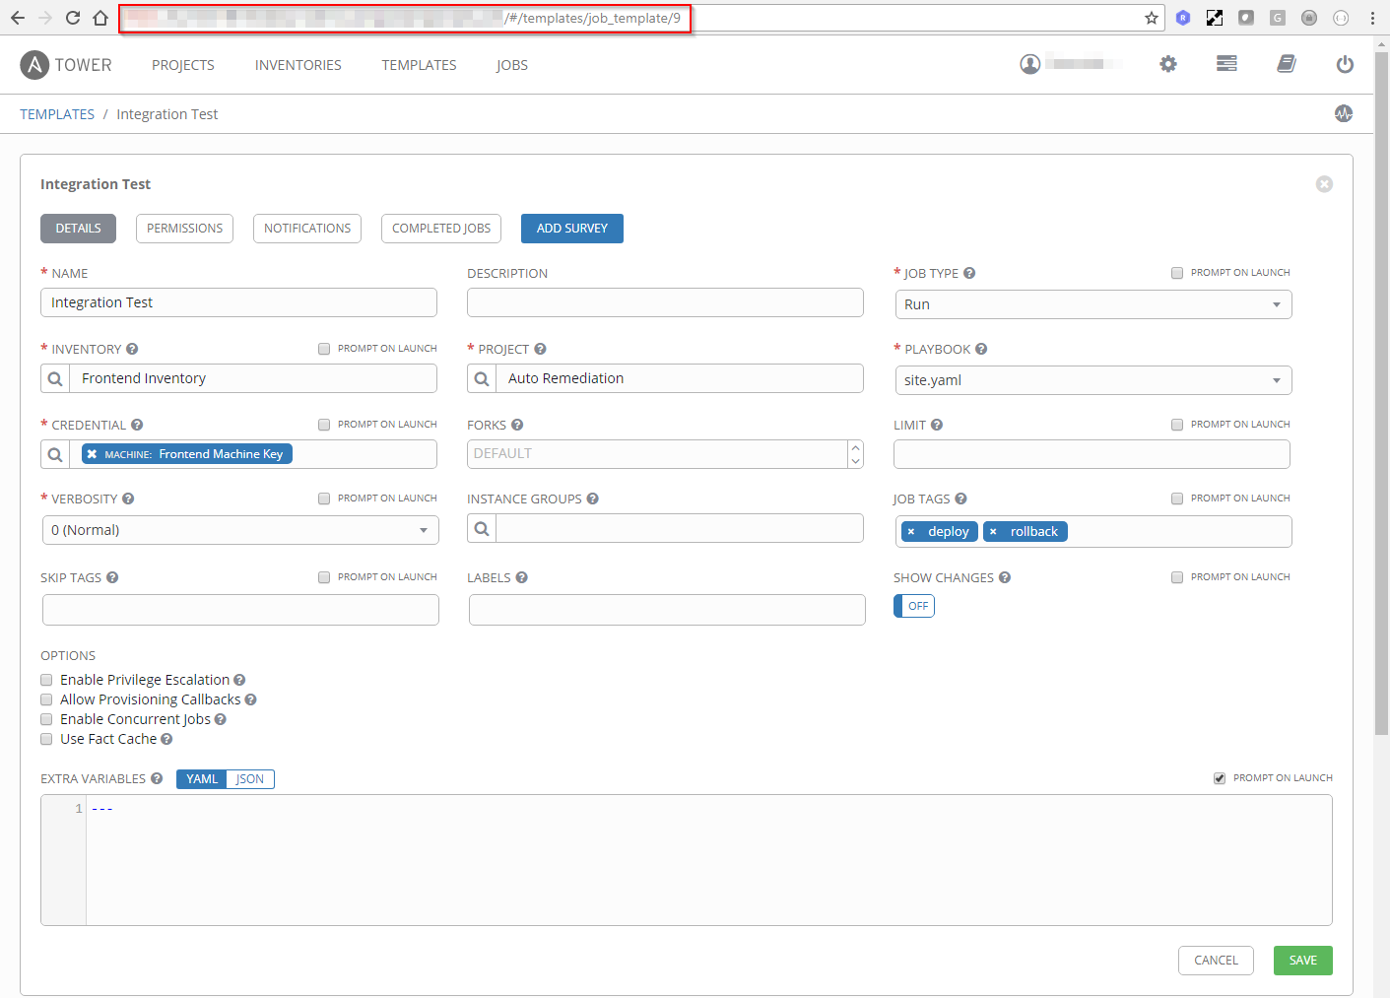1390x998 pixels.
Task: Click the inventory lookup search icon
Action: 55,378
